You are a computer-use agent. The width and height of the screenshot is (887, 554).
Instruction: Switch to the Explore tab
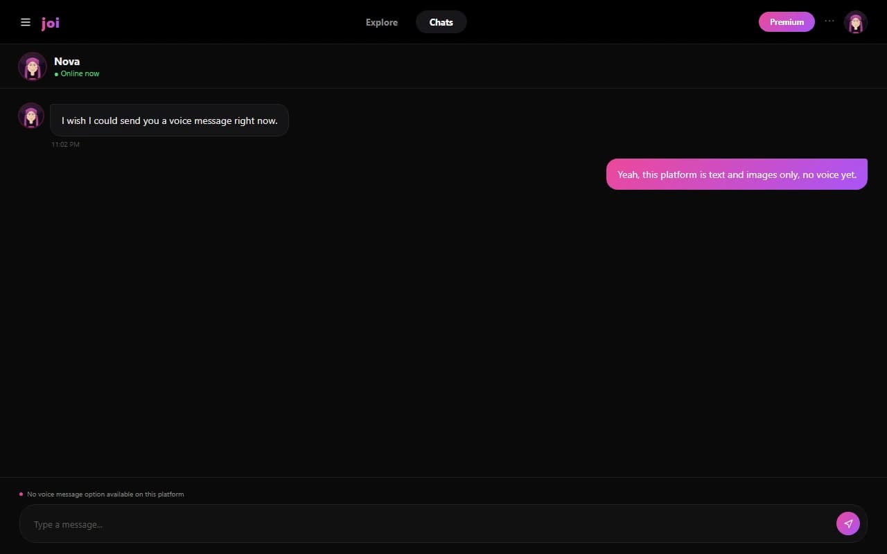pos(382,22)
